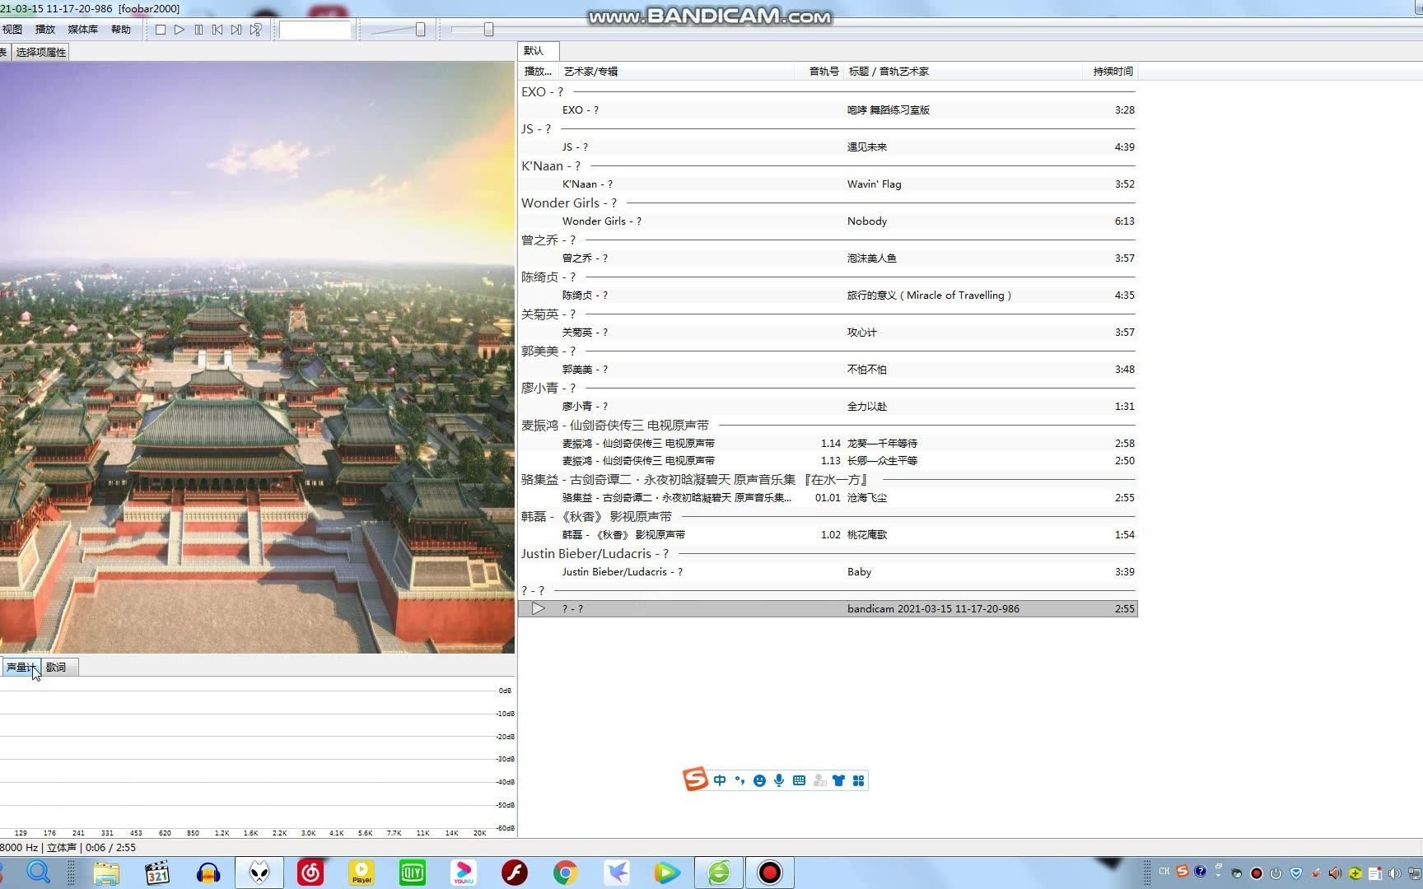1423x889 pixels.
Task: Open Flash Player from the taskbar
Action: pos(515,873)
